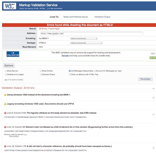The image size is (156, 153).
Task: Select Group Error Messages by Type
Action: pos(95,71)
